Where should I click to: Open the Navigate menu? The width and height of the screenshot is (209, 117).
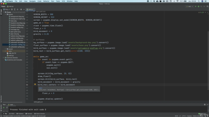coord(32,1)
